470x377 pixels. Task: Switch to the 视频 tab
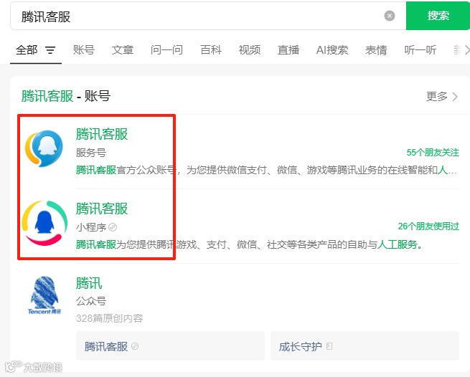point(250,49)
